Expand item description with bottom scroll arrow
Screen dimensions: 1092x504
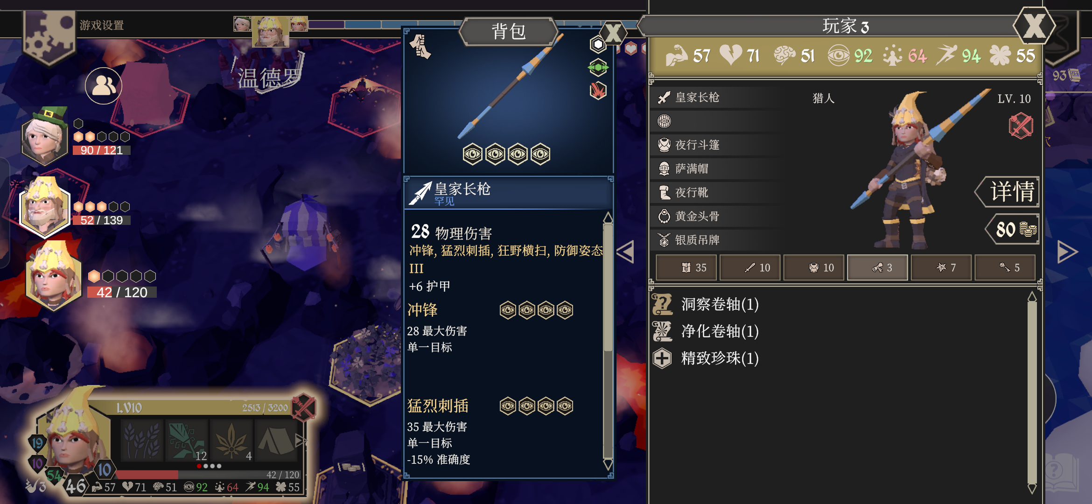[608, 464]
